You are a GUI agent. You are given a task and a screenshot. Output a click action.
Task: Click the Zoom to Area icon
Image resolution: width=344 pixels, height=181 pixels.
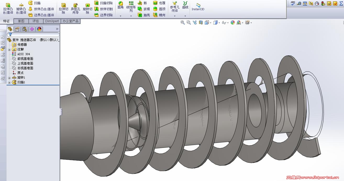[x=189, y=23]
